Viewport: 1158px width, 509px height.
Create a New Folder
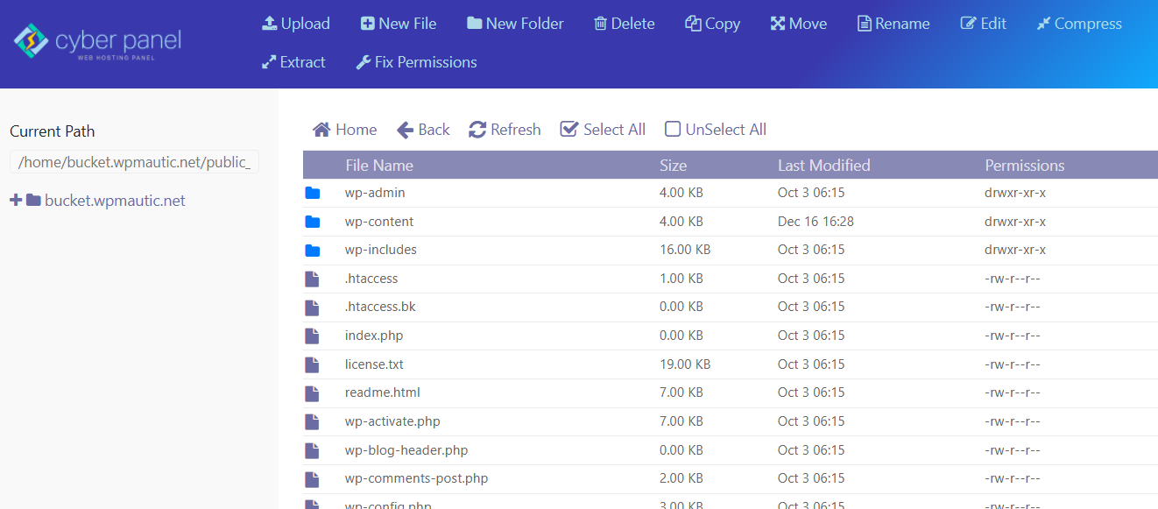coord(515,24)
